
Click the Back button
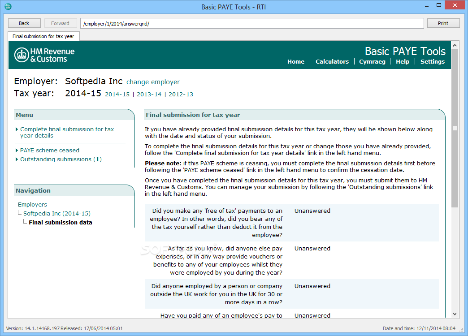(x=24, y=23)
